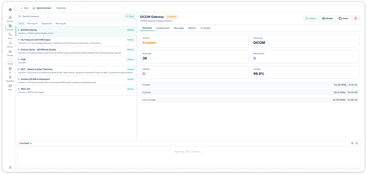The width and height of the screenshot is (367, 175).
Task: Select the FHIR channel row
Action: point(76,61)
